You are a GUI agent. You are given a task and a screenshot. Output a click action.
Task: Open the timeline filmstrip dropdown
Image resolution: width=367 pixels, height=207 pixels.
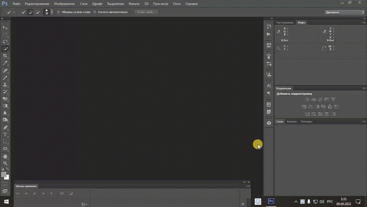[84, 204]
